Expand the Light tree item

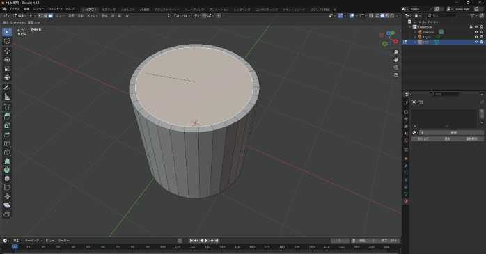[415, 37]
